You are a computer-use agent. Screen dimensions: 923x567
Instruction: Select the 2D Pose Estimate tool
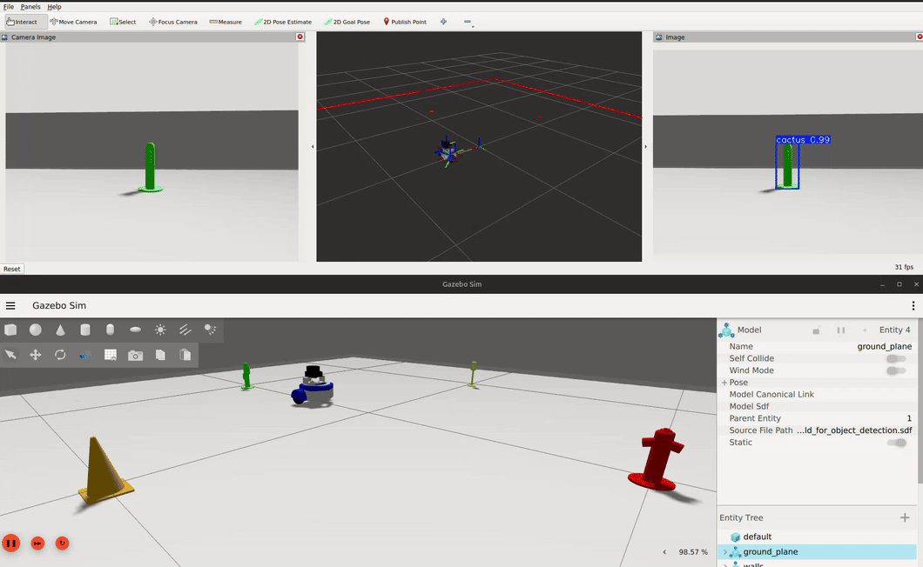283,22
